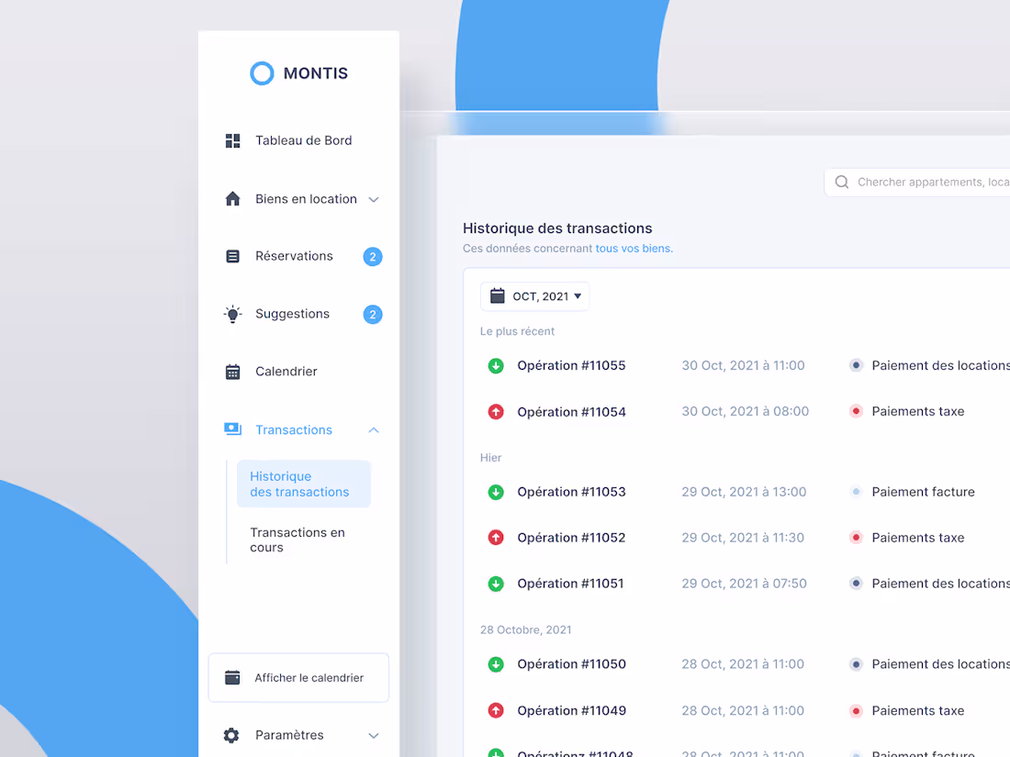Open the Calendrier calendar icon

click(232, 371)
